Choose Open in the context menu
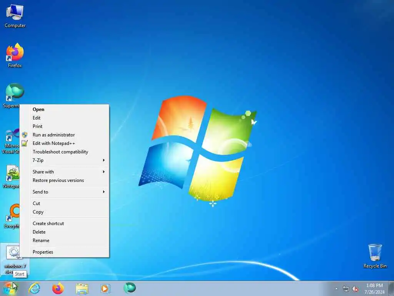Screen dimensions: 394x296 click(65, 109)
